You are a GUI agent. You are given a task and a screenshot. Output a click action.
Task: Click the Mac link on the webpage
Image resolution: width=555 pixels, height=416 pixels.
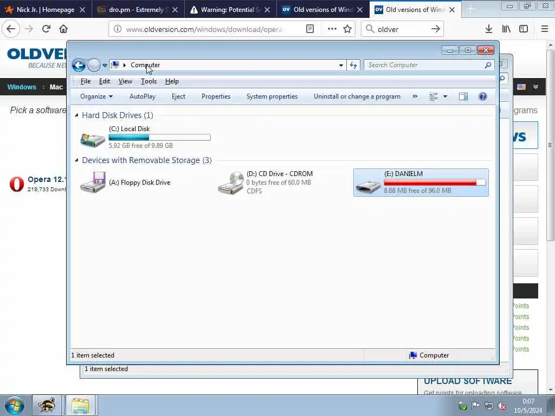56,87
